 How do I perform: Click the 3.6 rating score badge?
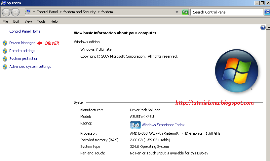click(x=135, y=125)
